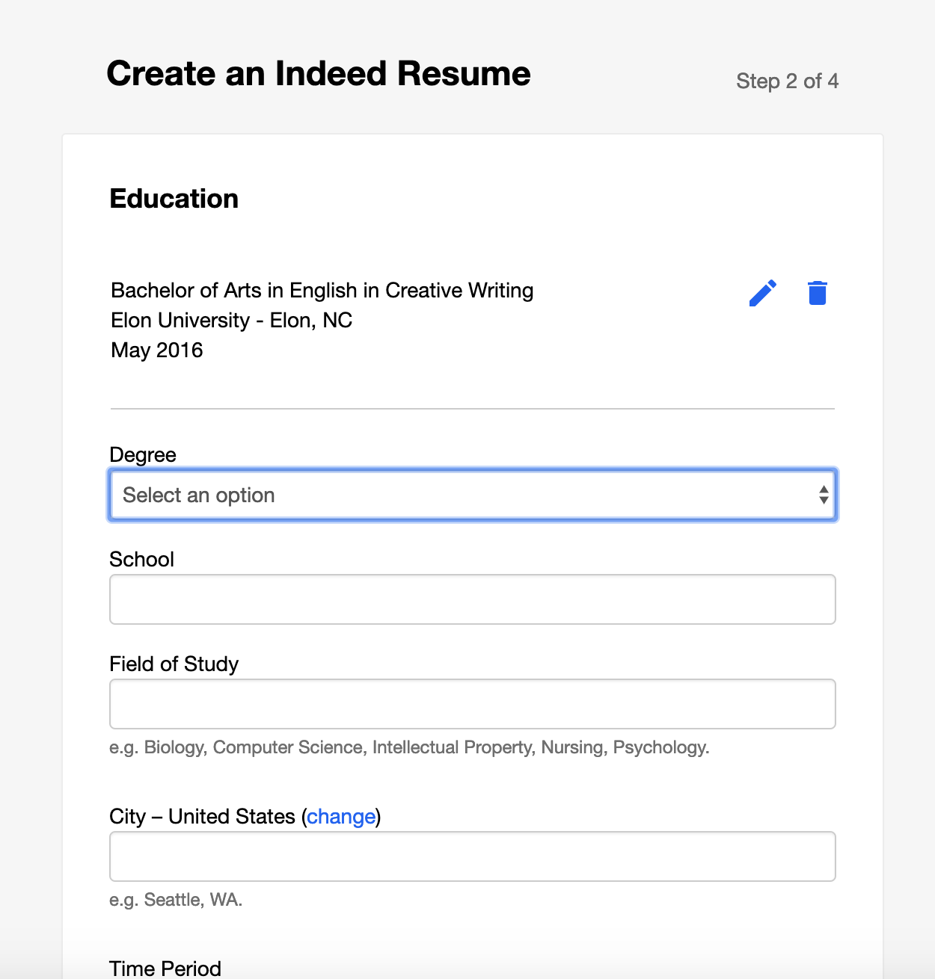935x979 pixels.
Task: Select the City input box
Action: (x=472, y=856)
